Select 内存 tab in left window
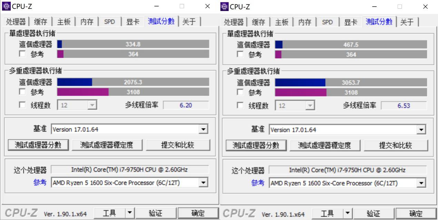This screenshot has height=220, width=438. click(x=87, y=22)
